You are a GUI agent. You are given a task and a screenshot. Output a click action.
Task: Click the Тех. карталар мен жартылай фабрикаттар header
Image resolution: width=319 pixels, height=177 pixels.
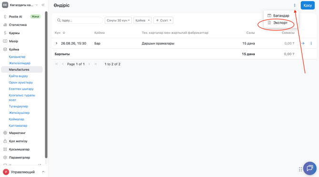point(175,33)
